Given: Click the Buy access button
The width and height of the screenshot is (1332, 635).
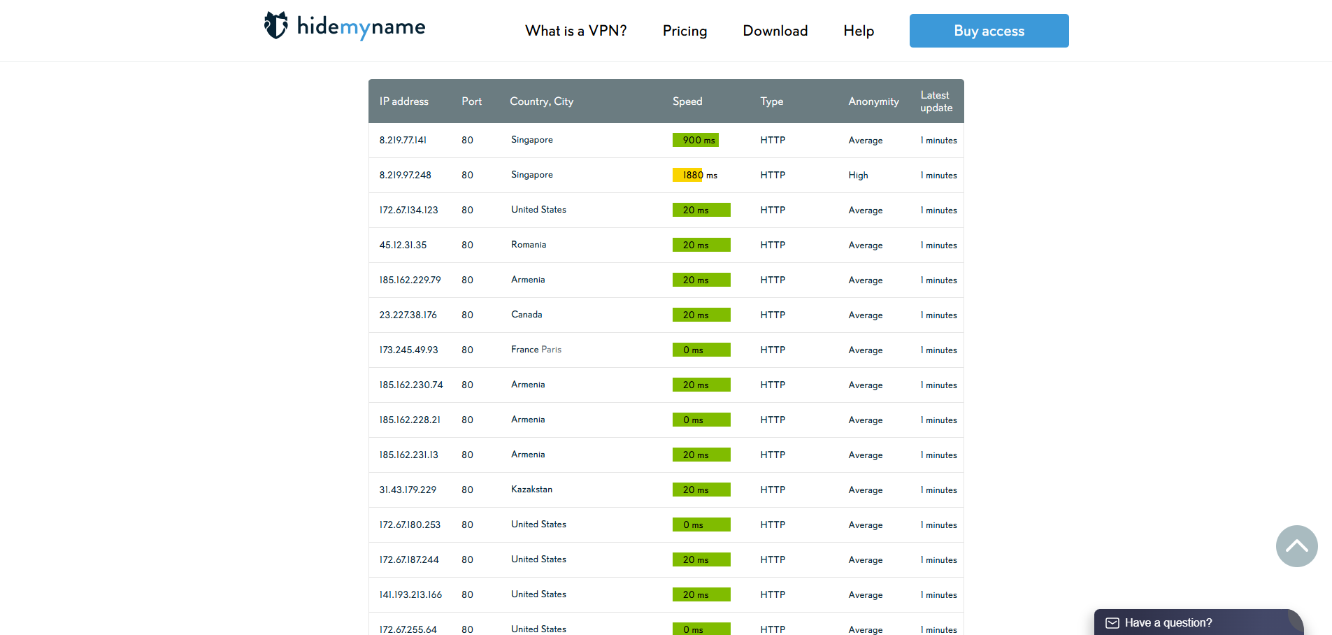Looking at the screenshot, I should 989,31.
